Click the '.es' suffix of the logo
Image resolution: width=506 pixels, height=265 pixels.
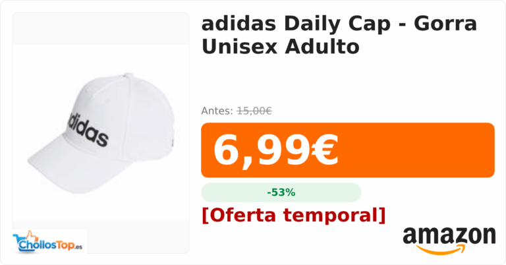tap(79, 247)
